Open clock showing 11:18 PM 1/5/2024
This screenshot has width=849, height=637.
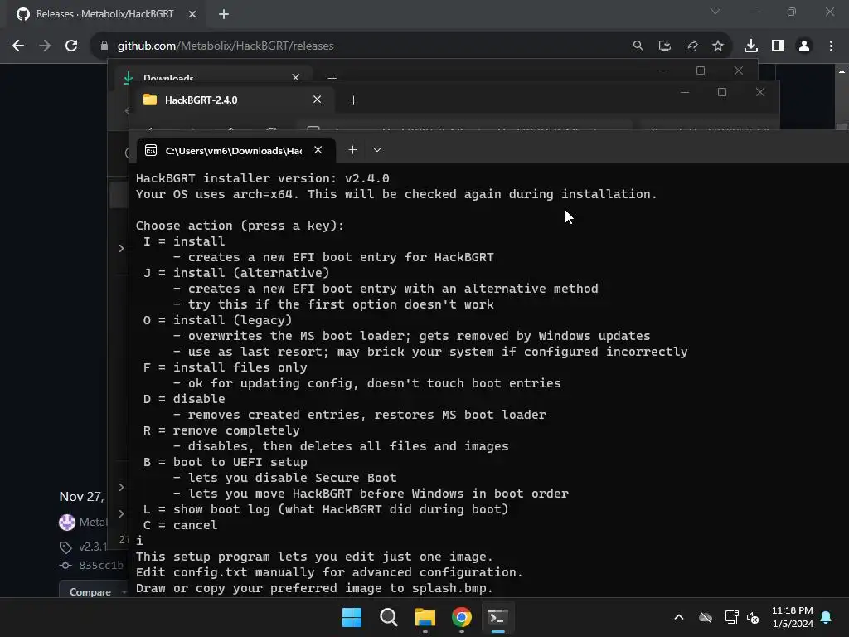tap(793, 617)
